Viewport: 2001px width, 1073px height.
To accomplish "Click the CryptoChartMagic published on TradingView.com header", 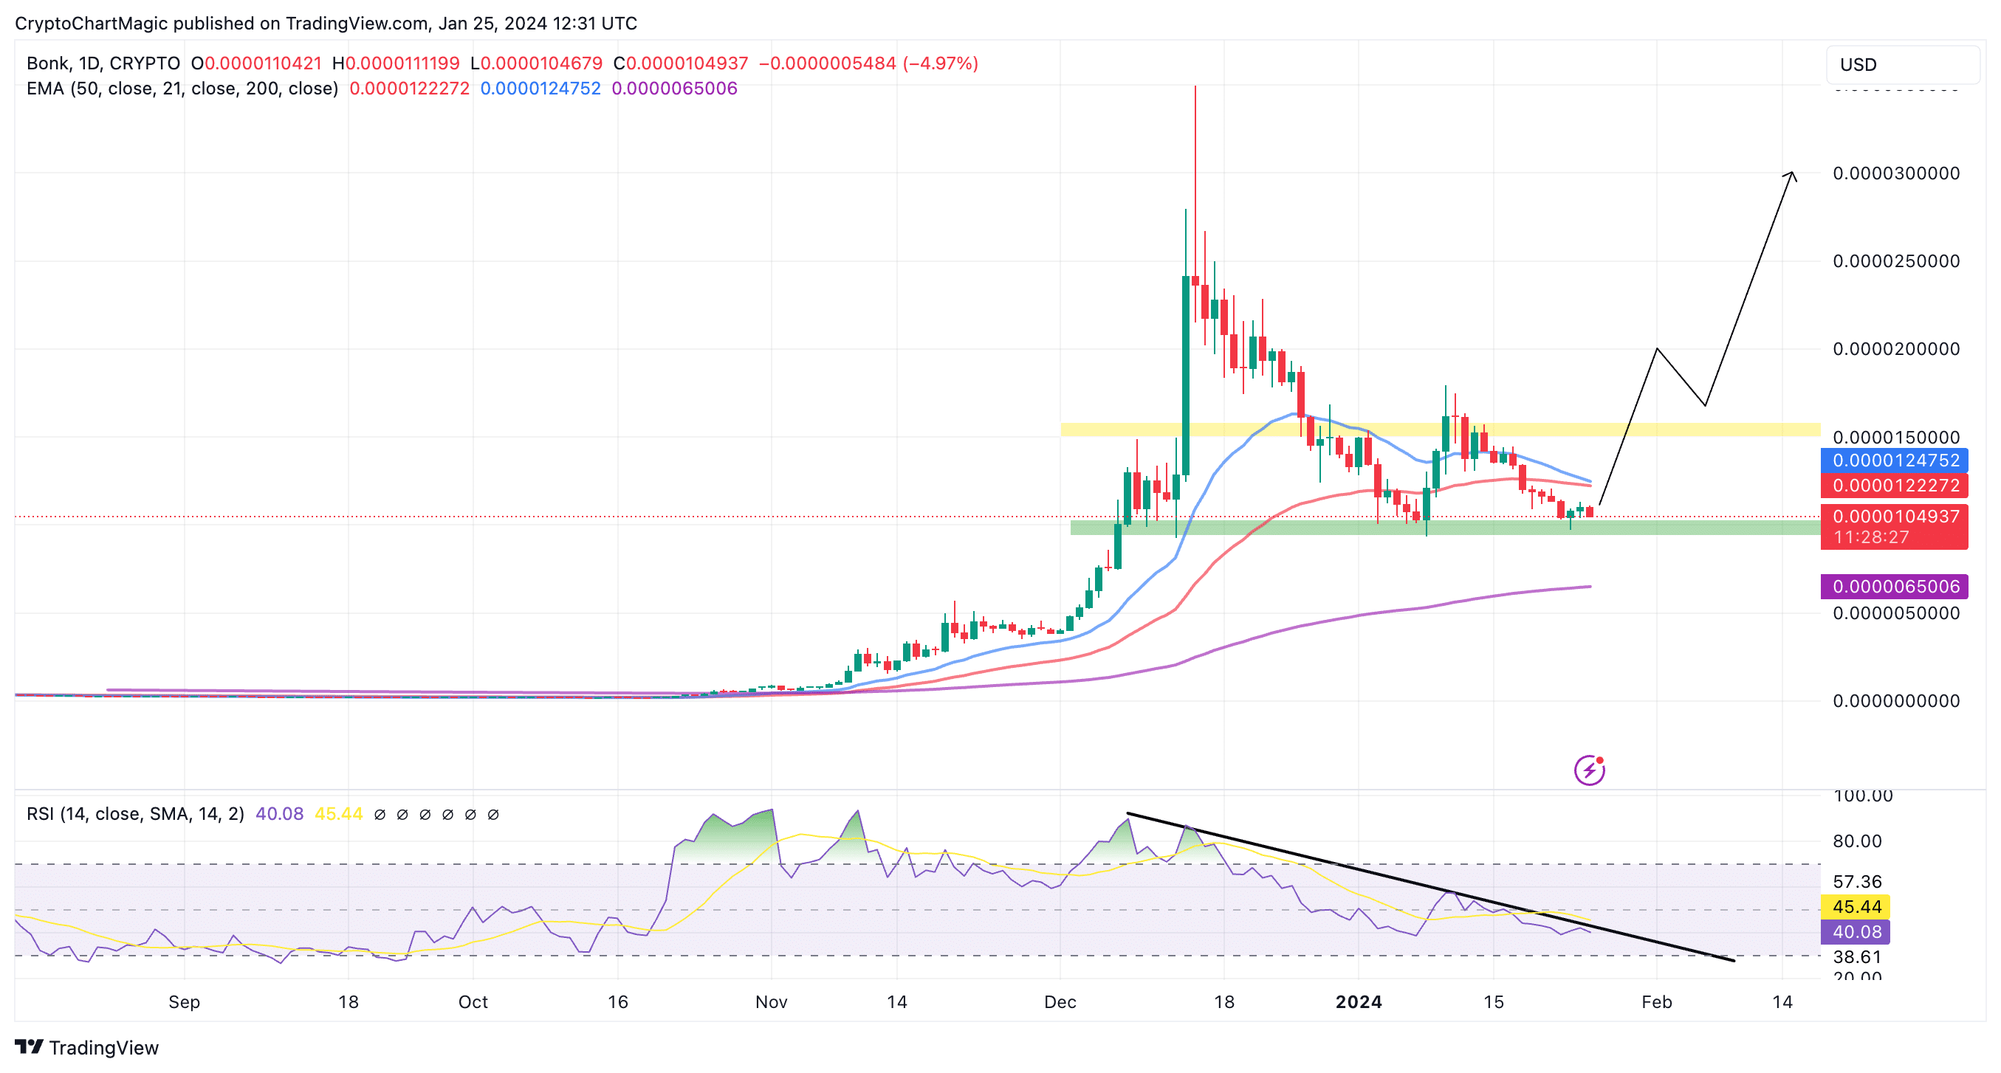I will pyautogui.click(x=326, y=24).
